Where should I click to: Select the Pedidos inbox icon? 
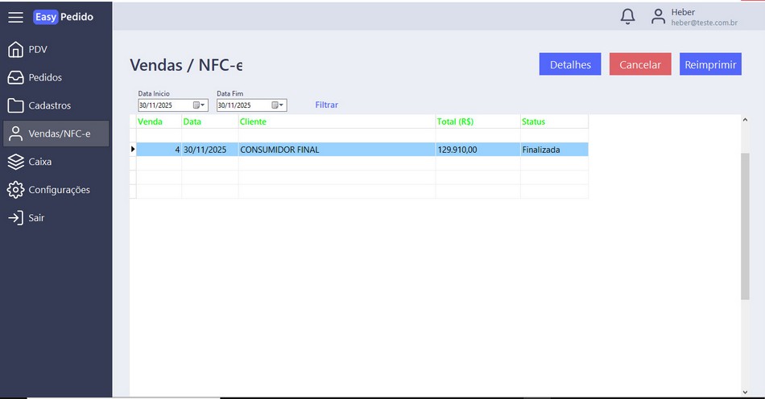tap(15, 78)
